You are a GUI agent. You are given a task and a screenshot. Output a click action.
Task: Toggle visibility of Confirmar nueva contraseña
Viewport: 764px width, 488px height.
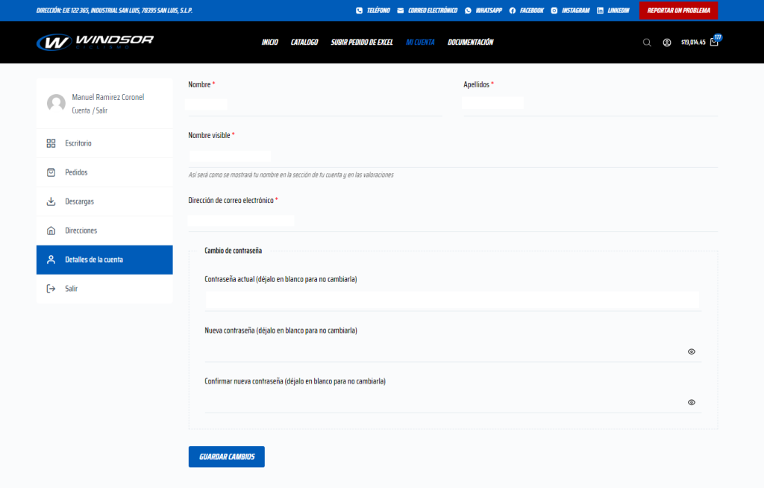691,402
